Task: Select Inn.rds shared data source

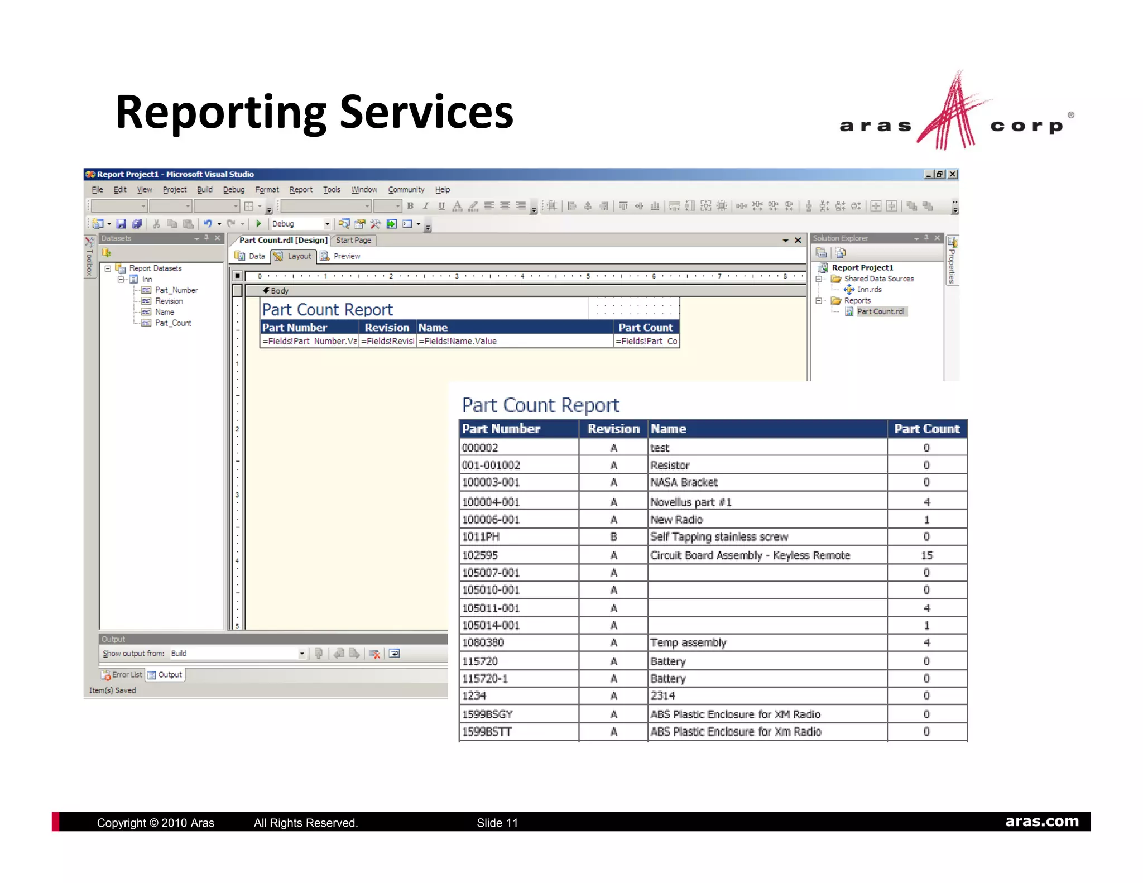Action: pos(869,290)
